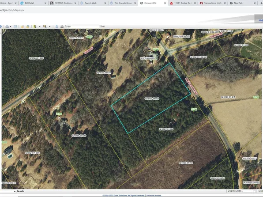This screenshot has width=263, height=197.
Task: Open the Display Labels dropdown
Action: tap(248, 191)
